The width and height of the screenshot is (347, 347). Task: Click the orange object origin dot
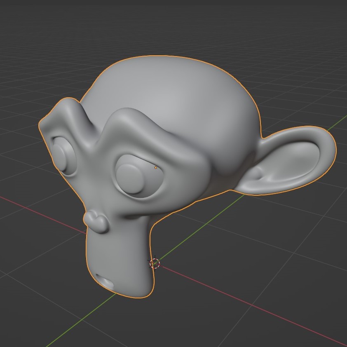pos(156,168)
